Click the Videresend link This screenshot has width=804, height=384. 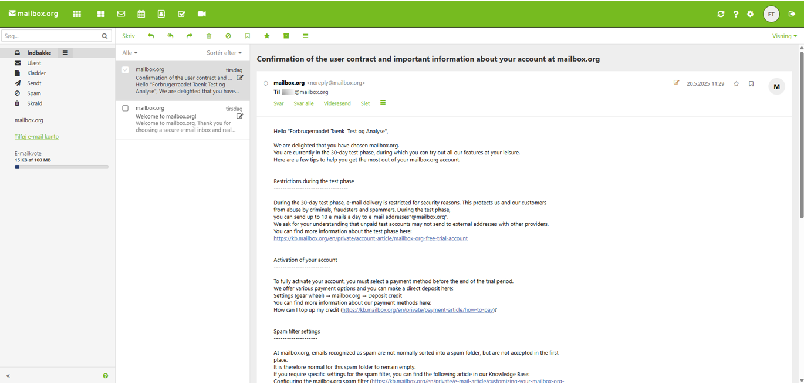337,103
